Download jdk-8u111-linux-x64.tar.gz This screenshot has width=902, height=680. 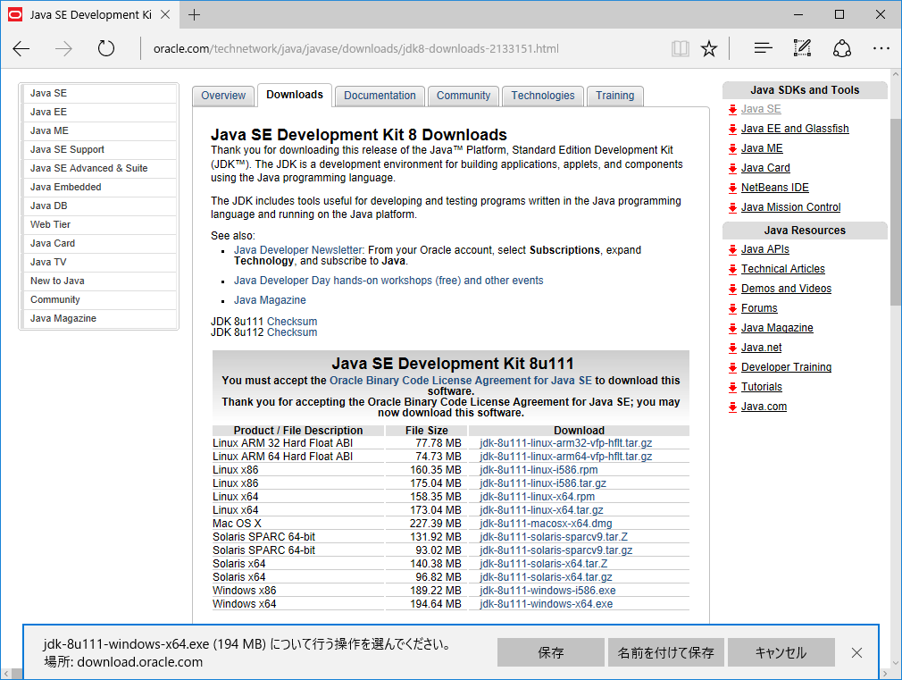pos(541,510)
